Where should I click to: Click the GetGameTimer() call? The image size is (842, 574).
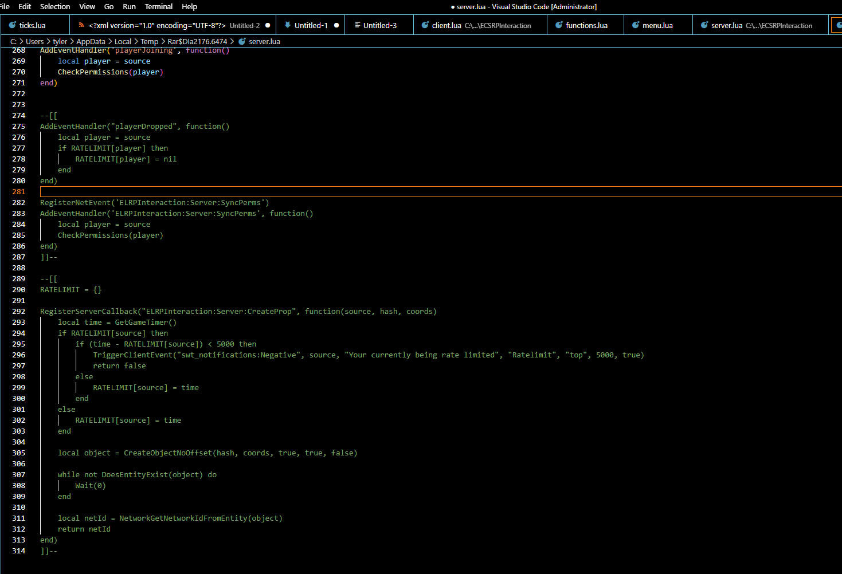tap(146, 323)
